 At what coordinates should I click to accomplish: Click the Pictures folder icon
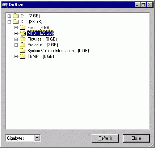[22, 39]
